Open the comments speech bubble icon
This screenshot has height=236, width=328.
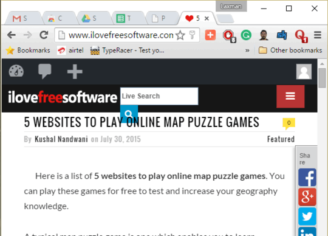(x=45, y=71)
